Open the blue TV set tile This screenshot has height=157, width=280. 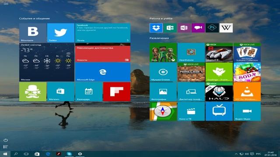click(x=219, y=111)
